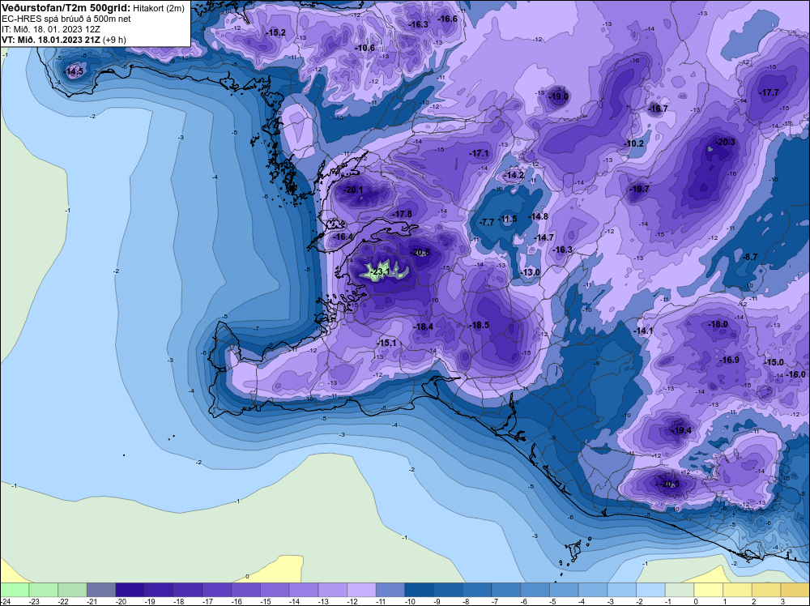Click the -19.4 temperature label
Screen dimensions: 810x606
pyautogui.click(x=681, y=430)
